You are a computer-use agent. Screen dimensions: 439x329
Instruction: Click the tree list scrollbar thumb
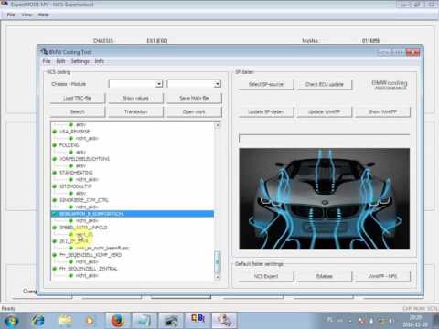pyautogui.click(x=218, y=262)
